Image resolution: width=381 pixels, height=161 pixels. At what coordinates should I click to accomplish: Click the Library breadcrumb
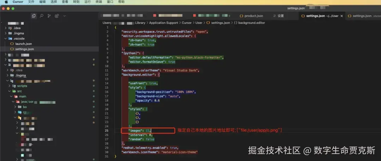pos(140,23)
